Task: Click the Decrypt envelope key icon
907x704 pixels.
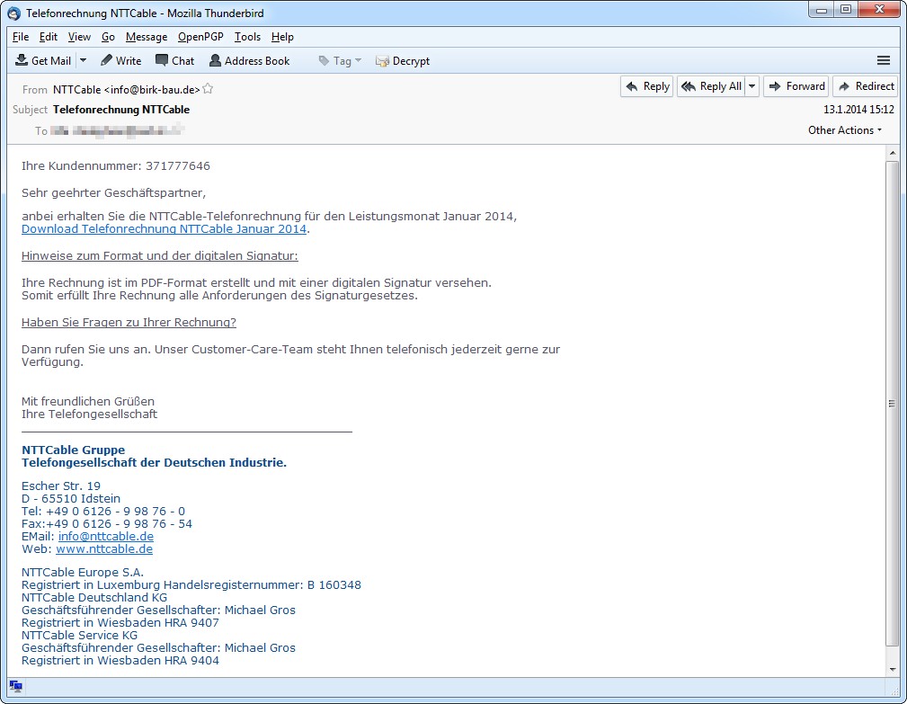Action: (382, 61)
